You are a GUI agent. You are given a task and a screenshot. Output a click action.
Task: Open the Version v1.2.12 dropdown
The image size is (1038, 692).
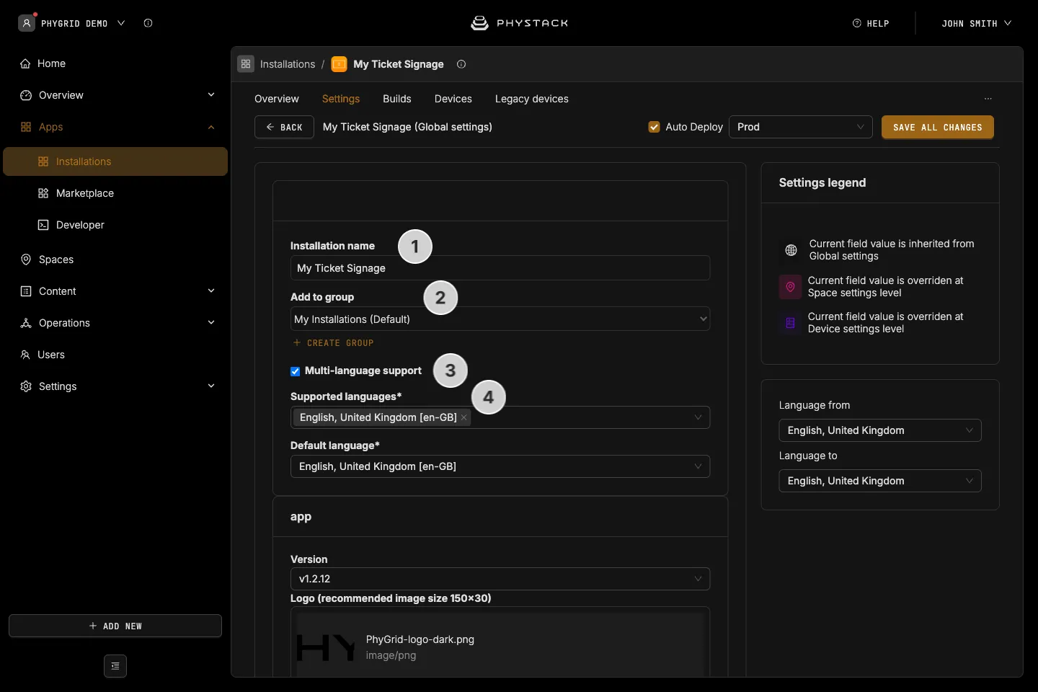click(x=500, y=579)
